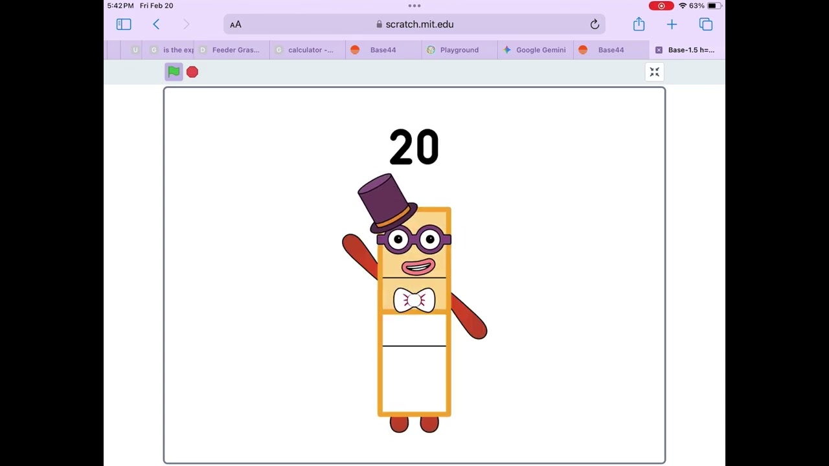Screen dimensions: 829x466
Task: Tap the scratch.mit.edu address bar
Action: pos(414,25)
